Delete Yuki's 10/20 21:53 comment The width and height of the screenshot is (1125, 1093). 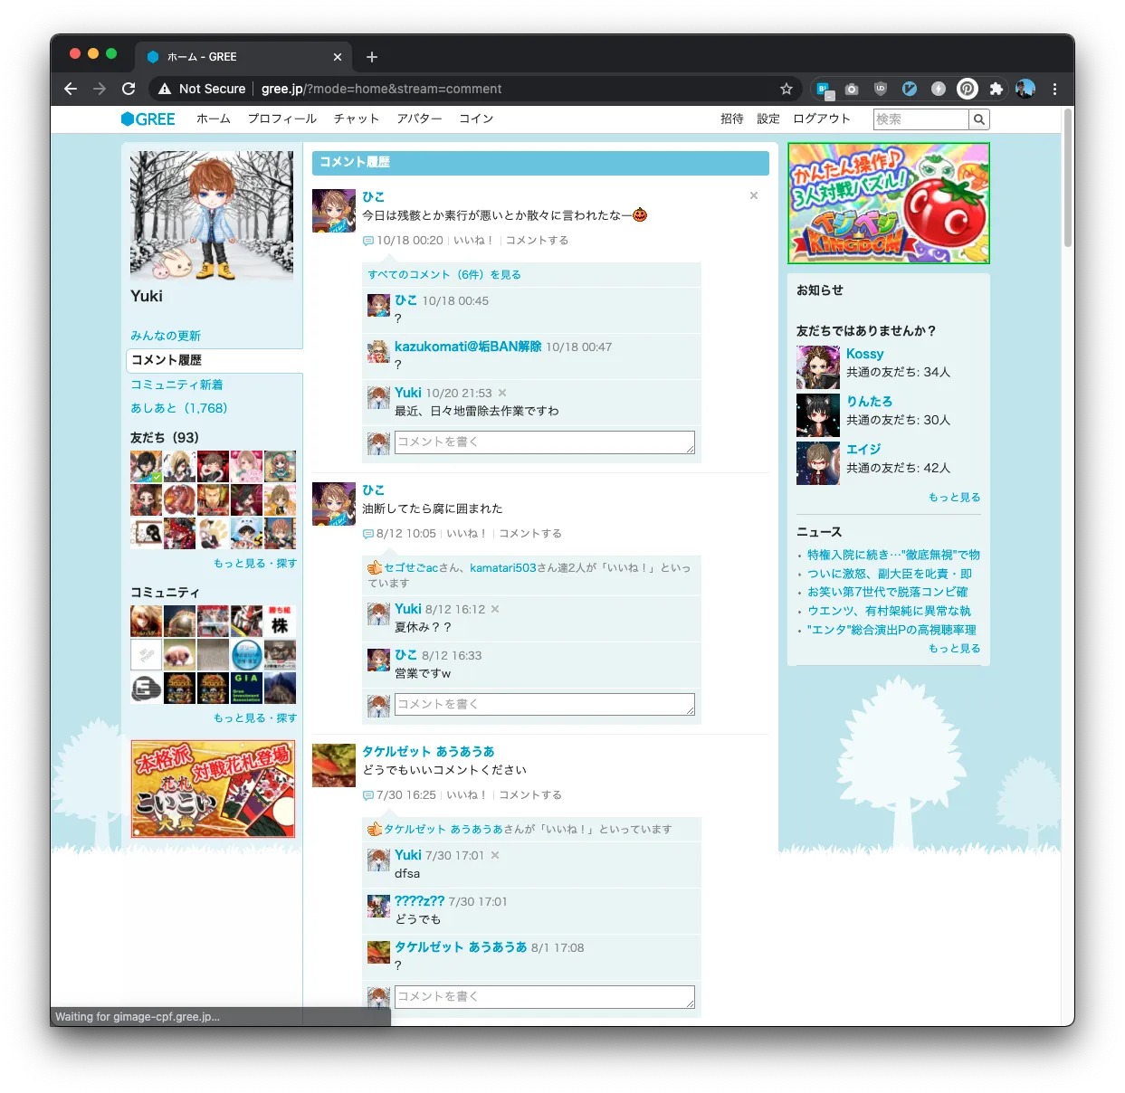pos(502,393)
